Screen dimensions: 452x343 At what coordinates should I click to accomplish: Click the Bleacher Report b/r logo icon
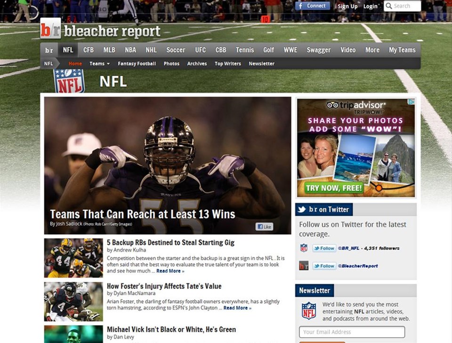(x=50, y=28)
